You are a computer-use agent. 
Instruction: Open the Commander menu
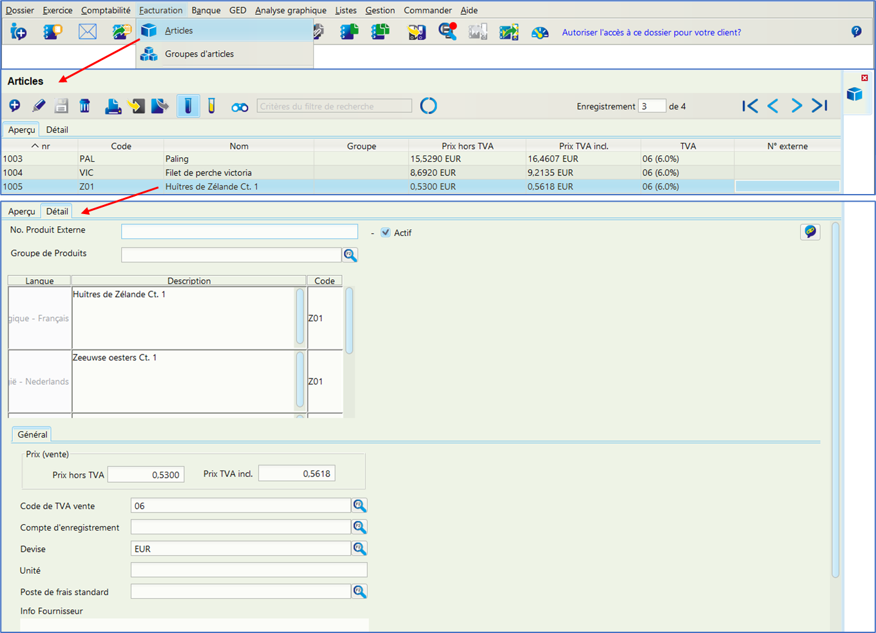click(428, 10)
